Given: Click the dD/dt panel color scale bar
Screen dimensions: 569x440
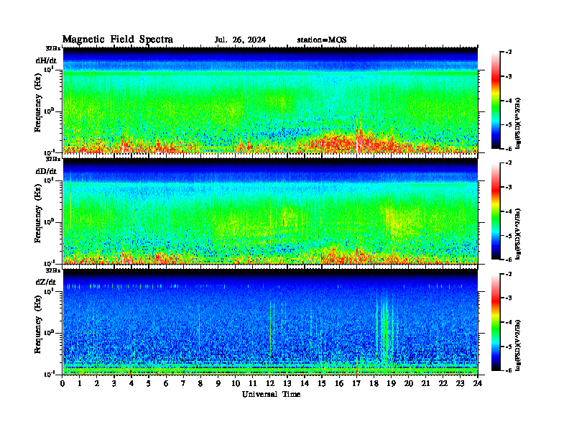Looking at the screenshot, I should pyautogui.click(x=495, y=211).
